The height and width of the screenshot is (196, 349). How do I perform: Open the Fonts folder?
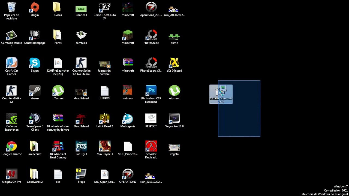point(58,37)
